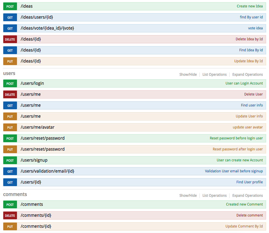Click the POST badge for /ideas
Screen dimensions: 269x233
10,6
